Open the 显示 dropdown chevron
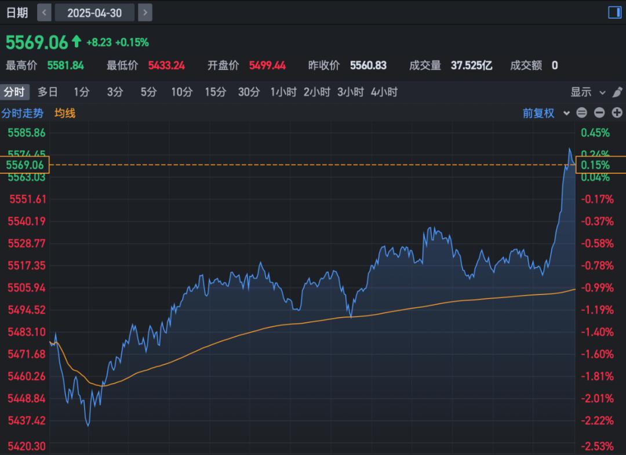Image resolution: width=626 pixels, height=455 pixels. pos(603,92)
